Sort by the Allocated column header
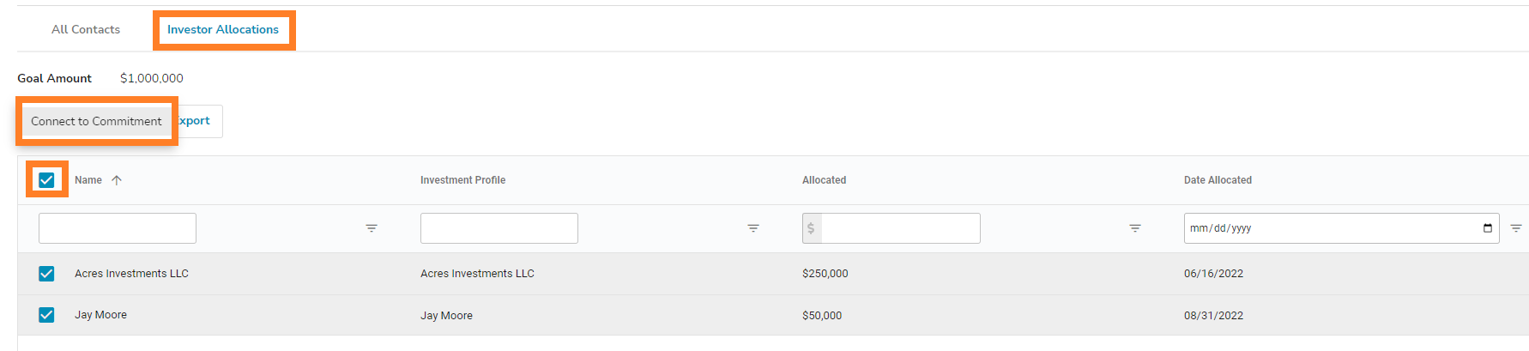Screen dimensions: 1529x351 coord(824,180)
